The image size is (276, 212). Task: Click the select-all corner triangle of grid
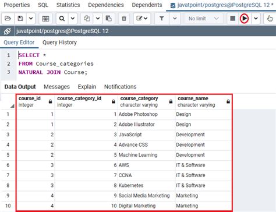12,106
